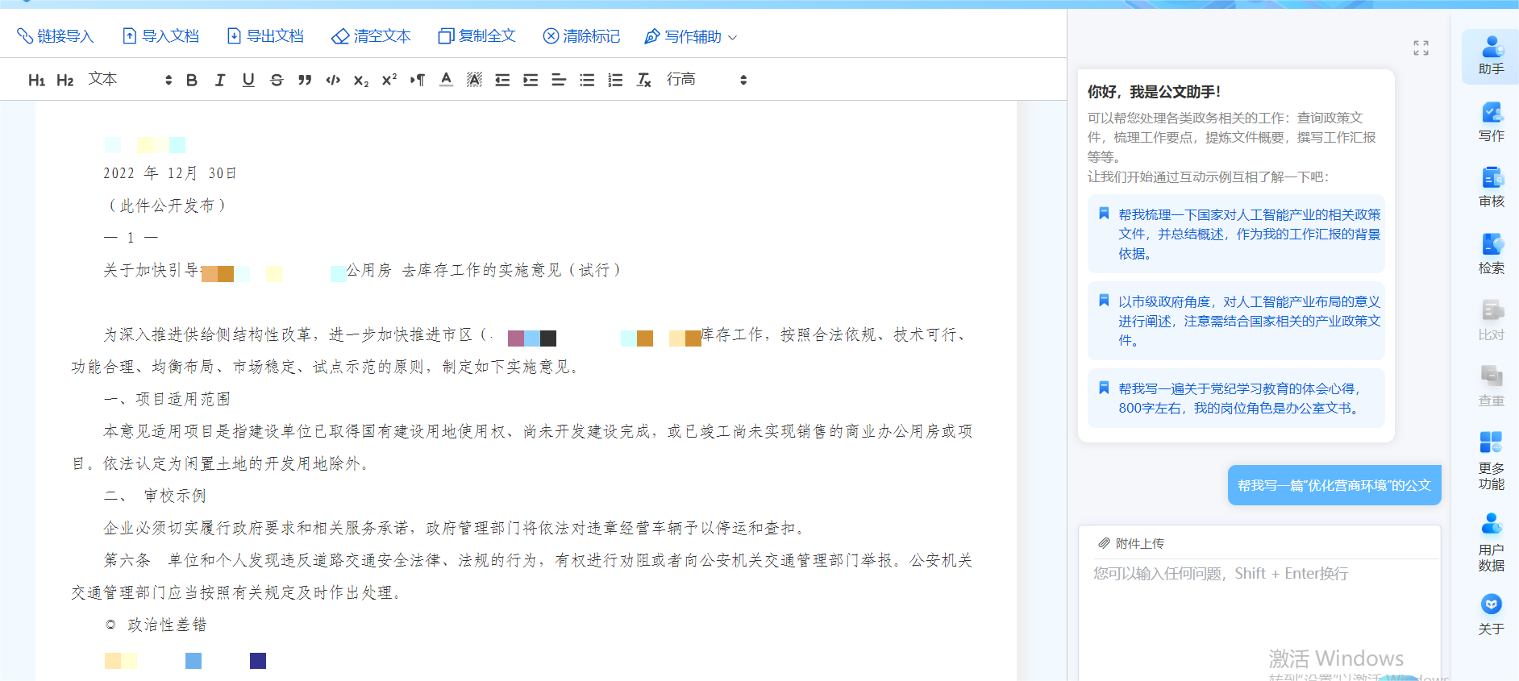Toggle italic formatting
1519x681 pixels.
pyautogui.click(x=220, y=80)
